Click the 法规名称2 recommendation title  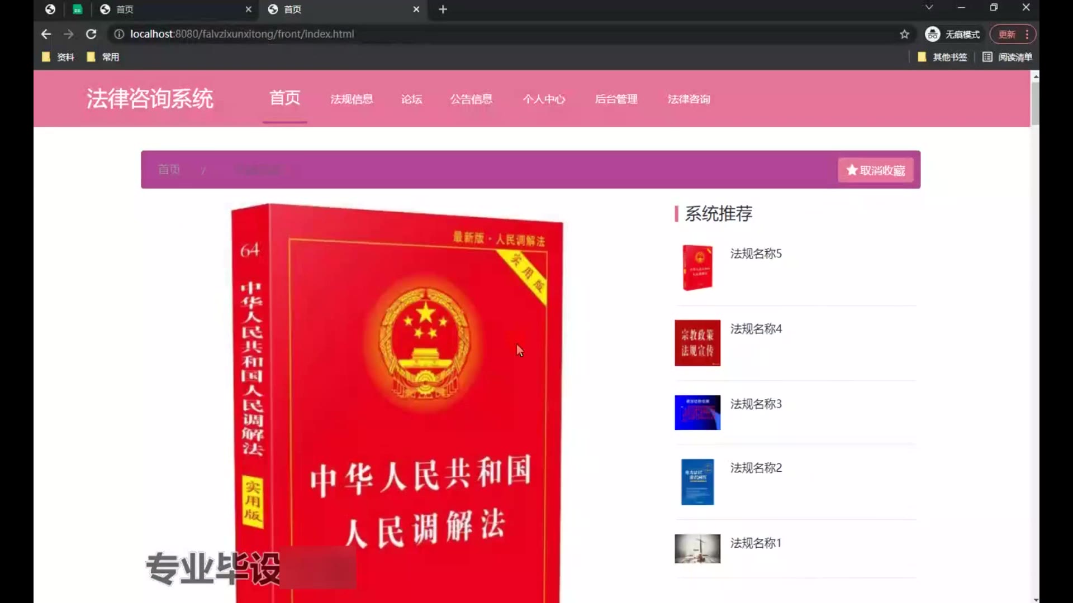click(x=756, y=467)
